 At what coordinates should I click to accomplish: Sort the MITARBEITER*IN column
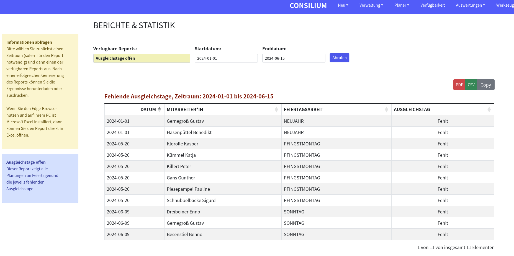[276, 109]
